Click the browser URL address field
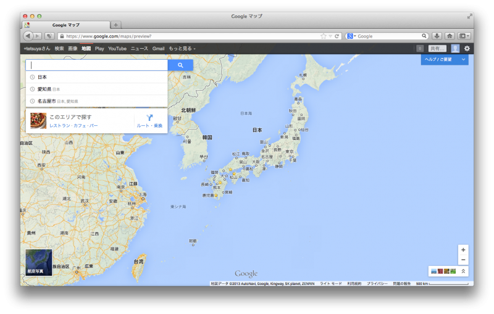This screenshot has width=494, height=314. click(x=192, y=36)
